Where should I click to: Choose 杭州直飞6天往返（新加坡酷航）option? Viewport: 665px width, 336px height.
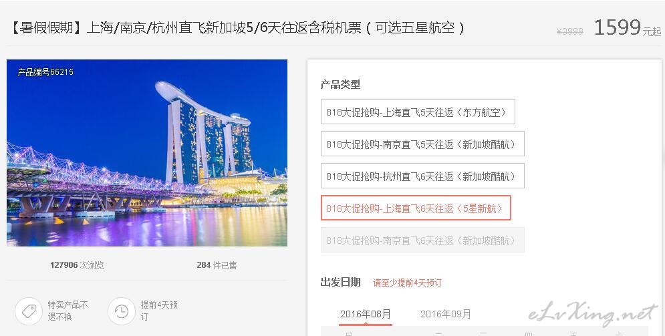pos(422,176)
